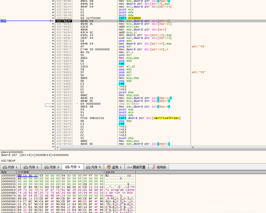266x213 pixels.
Task: Select the call VirtualFree instruction line
Action: click(150, 118)
